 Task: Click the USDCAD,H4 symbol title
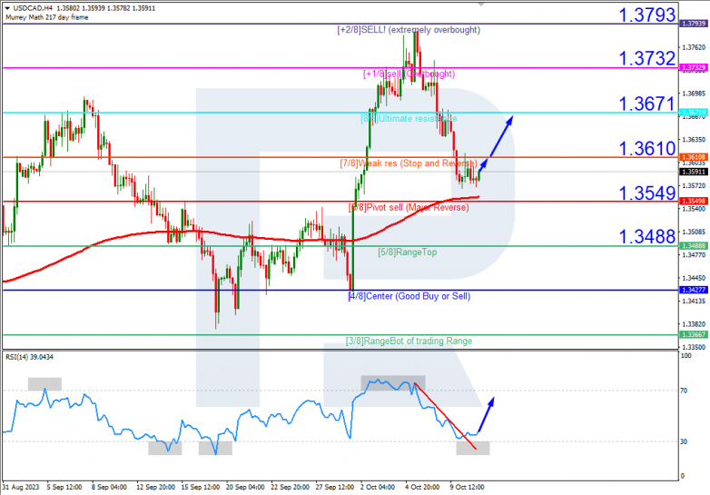coord(33,8)
